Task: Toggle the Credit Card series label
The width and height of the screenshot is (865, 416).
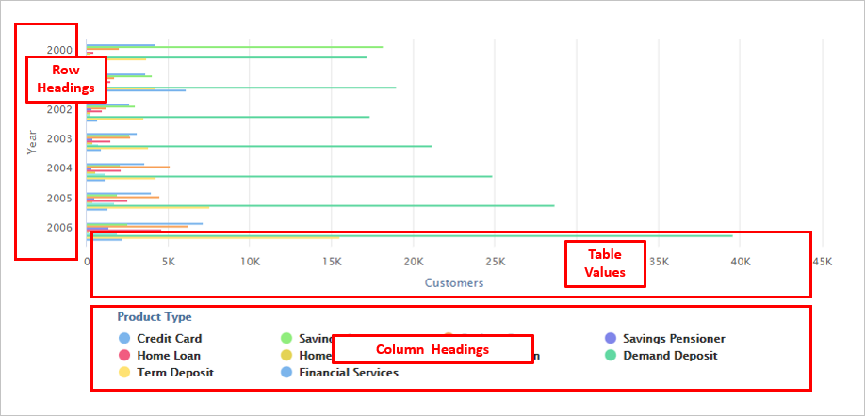Action: pos(170,339)
